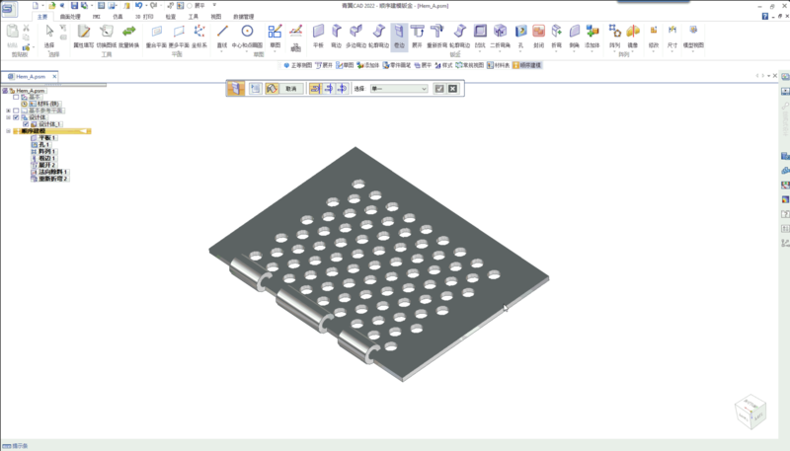The height and width of the screenshot is (451, 790).
Task: Click the 材料表 button in quick bar
Action: point(489,65)
